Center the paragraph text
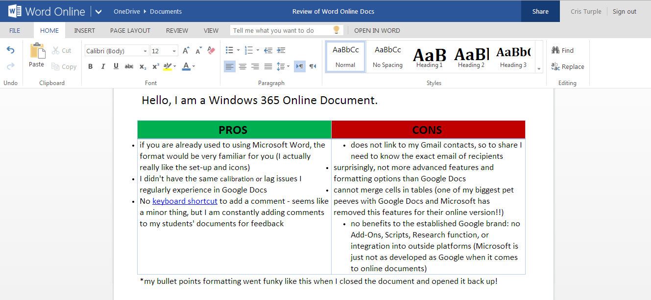 [x=242, y=66]
